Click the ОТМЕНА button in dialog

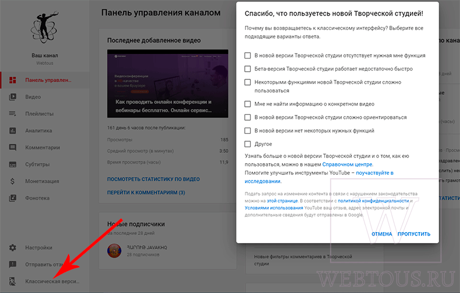pyautogui.click(x=382, y=234)
